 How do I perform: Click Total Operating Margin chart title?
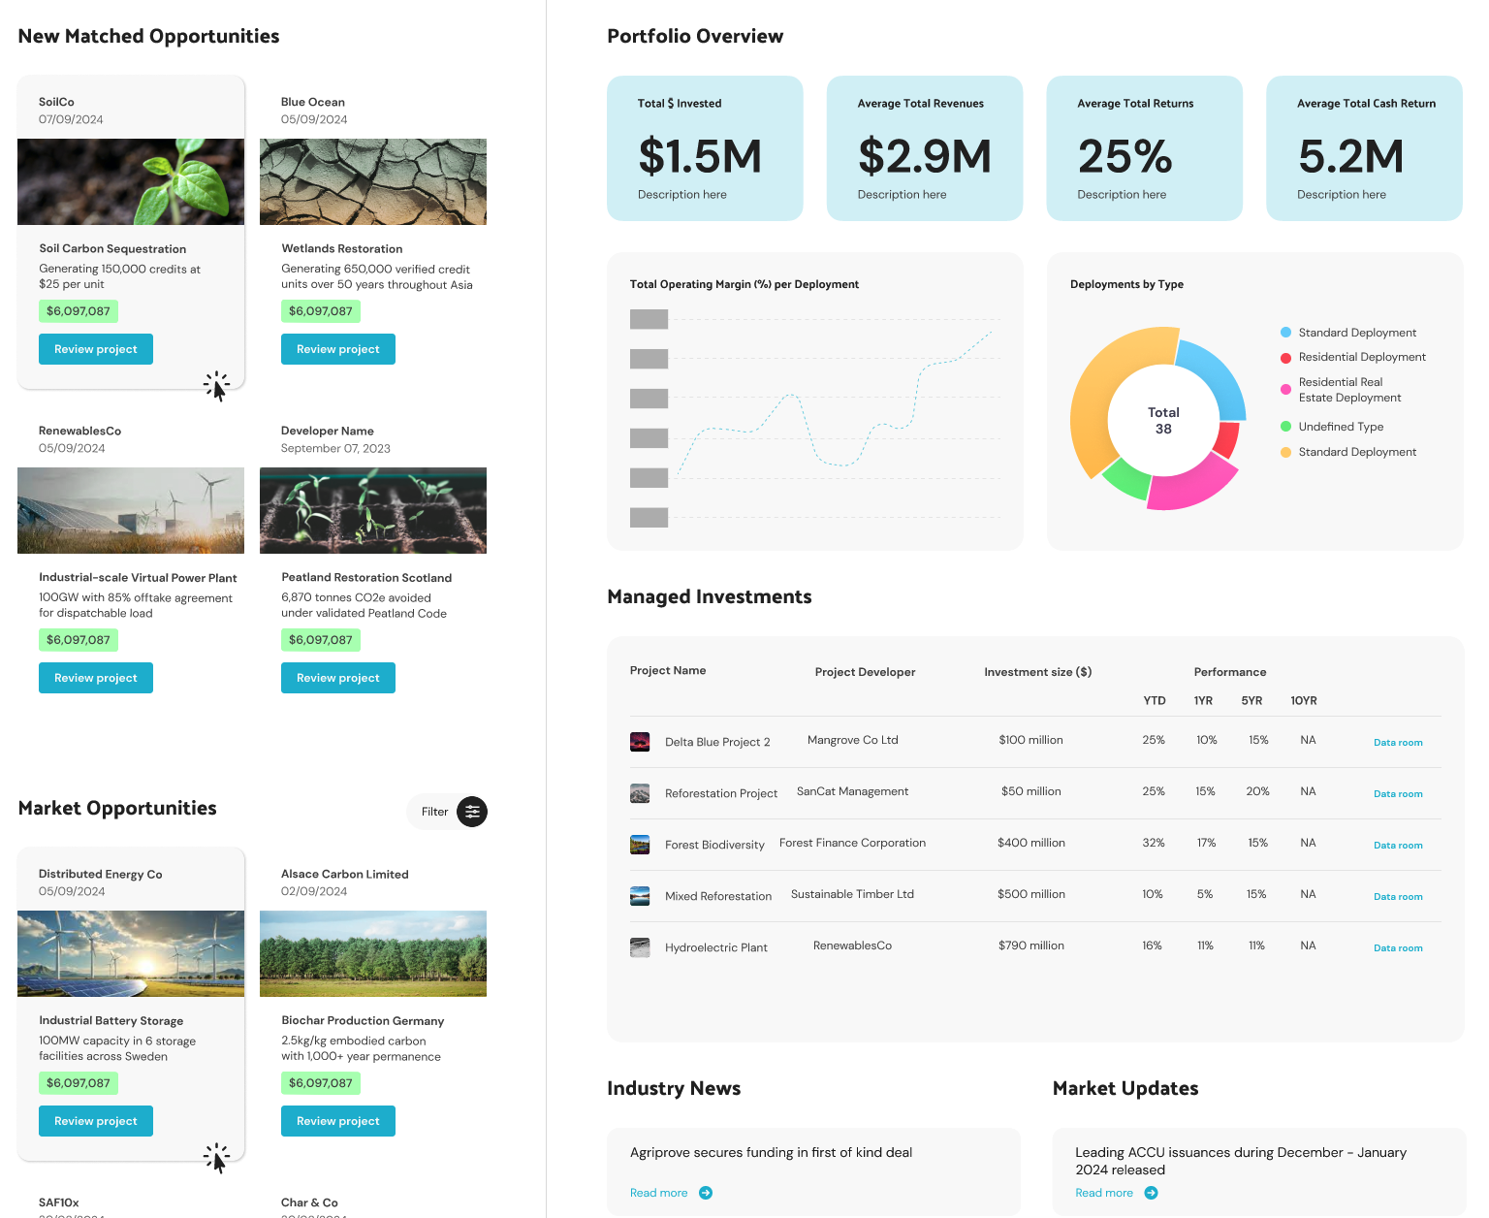744,284
